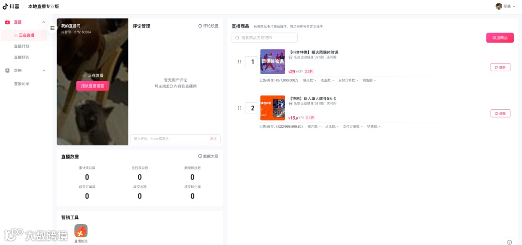This screenshot has width=522, height=245.
Task: Click the Douyin logo in the header
Action: pos(11,6)
